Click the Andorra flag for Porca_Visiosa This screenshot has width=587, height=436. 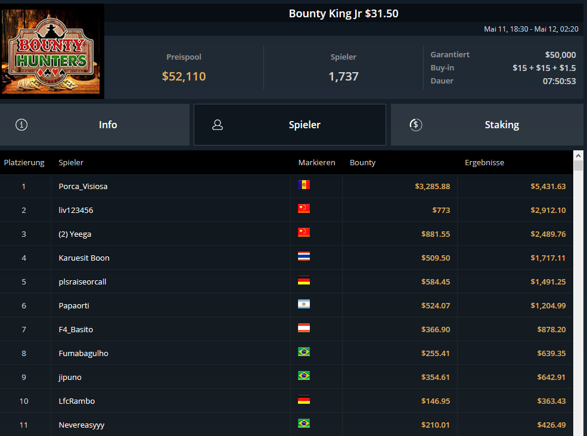click(x=304, y=185)
